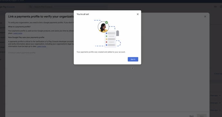Open Learn more link after 'kept up to date'
Screen dimensions: 222x117
[x=42, y=46]
